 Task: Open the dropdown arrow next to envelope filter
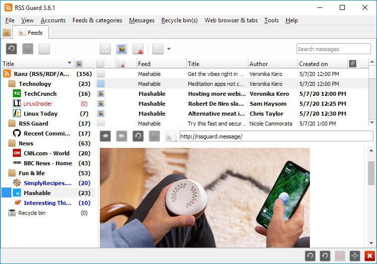(169, 49)
